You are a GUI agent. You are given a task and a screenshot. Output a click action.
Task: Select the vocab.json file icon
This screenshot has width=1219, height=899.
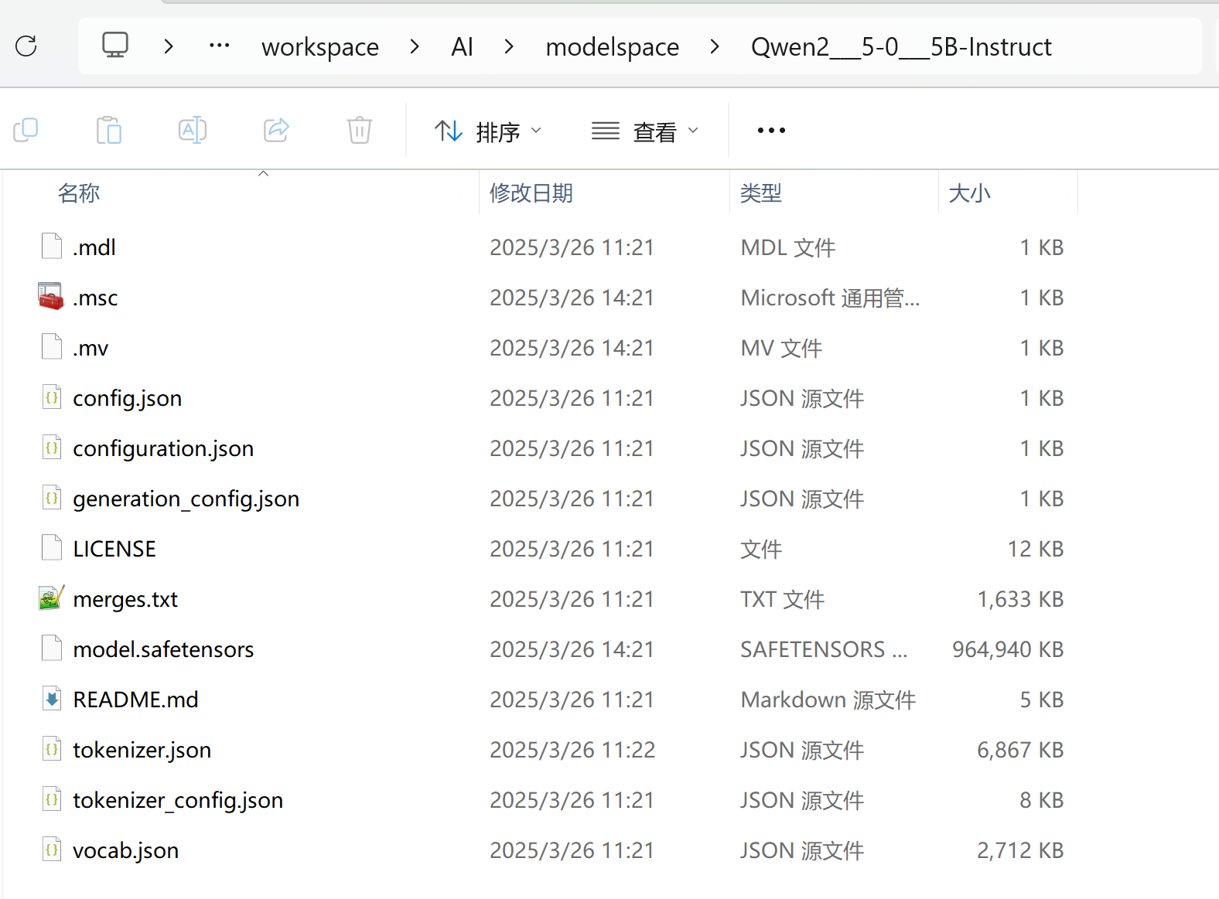pos(52,850)
